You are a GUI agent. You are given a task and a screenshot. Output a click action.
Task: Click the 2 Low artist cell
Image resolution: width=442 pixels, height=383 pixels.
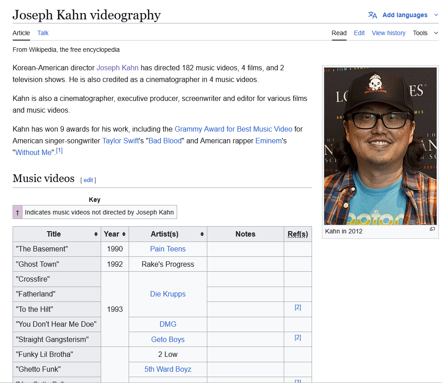[x=168, y=355]
